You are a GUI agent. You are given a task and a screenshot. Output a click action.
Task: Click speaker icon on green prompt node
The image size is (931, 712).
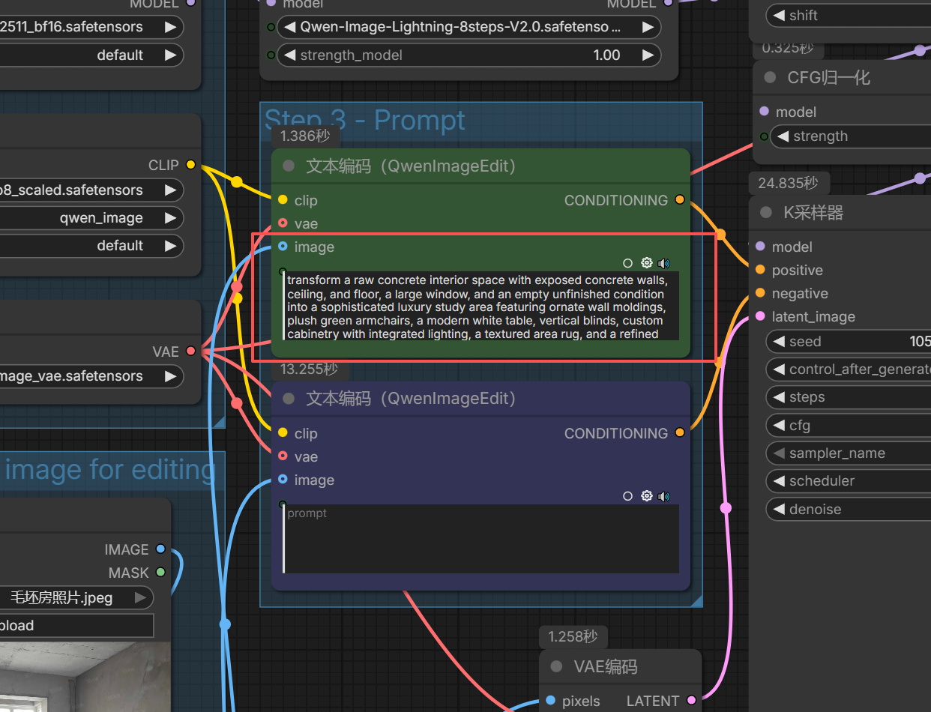[663, 263]
